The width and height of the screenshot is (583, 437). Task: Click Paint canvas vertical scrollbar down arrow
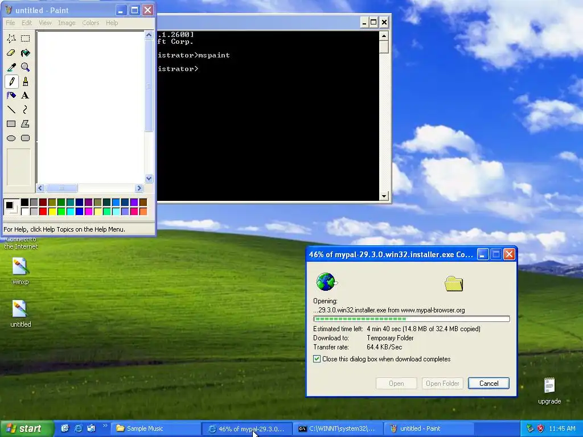point(149,178)
